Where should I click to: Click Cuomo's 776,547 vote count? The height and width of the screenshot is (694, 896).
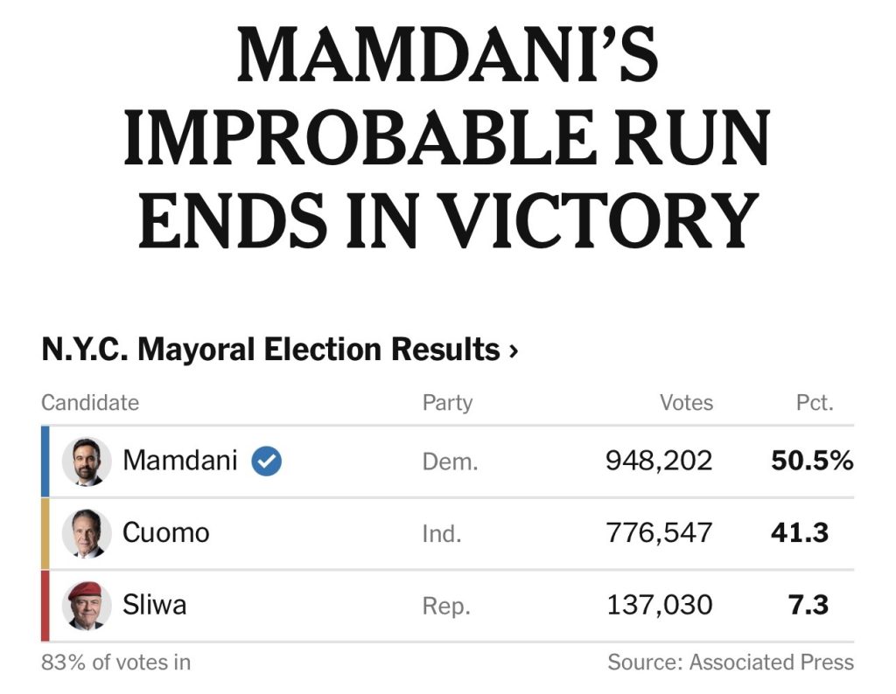coord(659,532)
